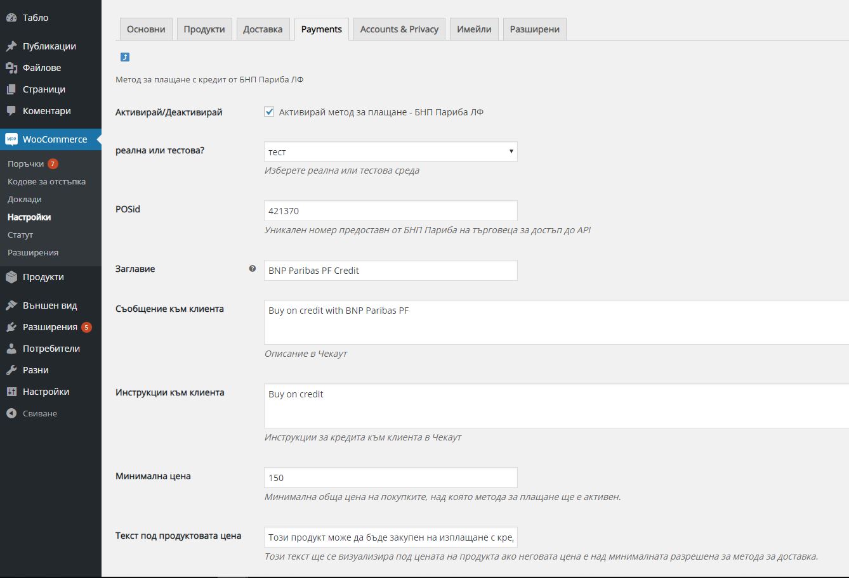
Task: Open the Табло menu item
Action: point(51,18)
